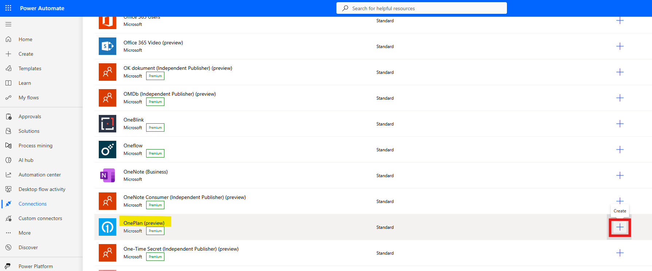Open My flows via its sidebar icon
Viewport: 652px width, 271px height.
click(8, 97)
